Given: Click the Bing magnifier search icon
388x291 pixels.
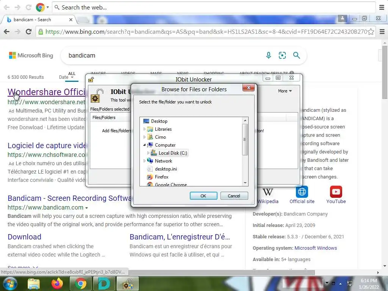Looking at the screenshot, I should click(296, 55).
